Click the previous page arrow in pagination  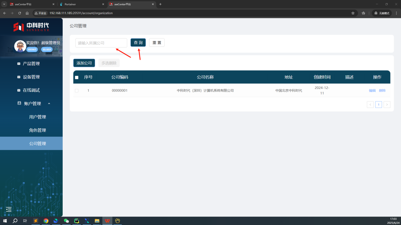click(370, 104)
